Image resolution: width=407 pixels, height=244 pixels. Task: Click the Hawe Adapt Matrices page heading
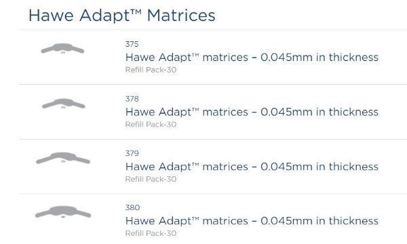tap(121, 16)
